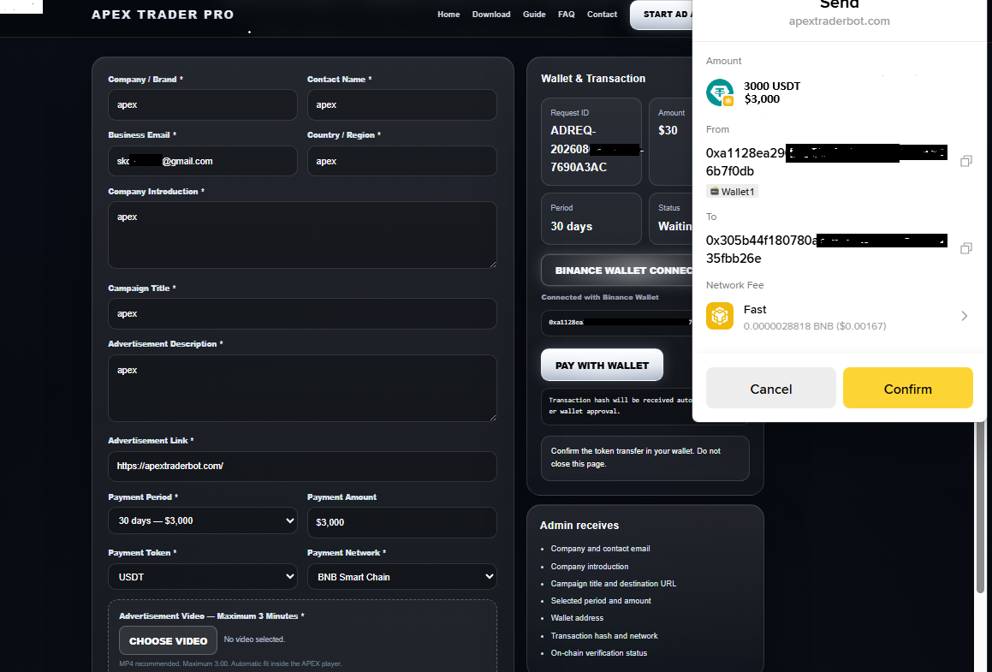Open the Contact nav item
Image resolution: width=992 pixels, height=672 pixels.
pyautogui.click(x=602, y=14)
